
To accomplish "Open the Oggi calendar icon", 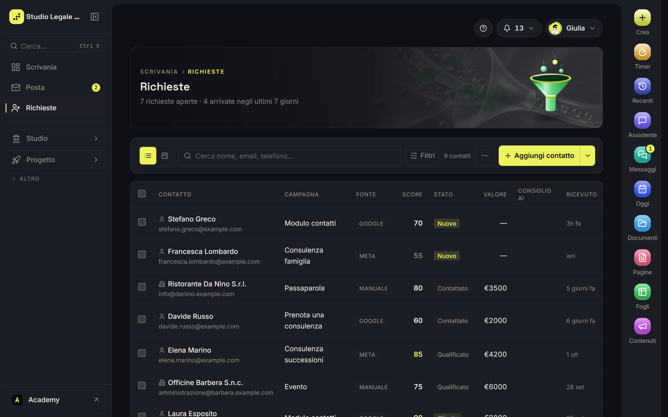I will [x=642, y=189].
